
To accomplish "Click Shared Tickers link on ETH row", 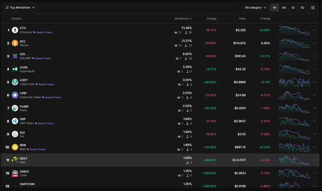I will point(43,32).
